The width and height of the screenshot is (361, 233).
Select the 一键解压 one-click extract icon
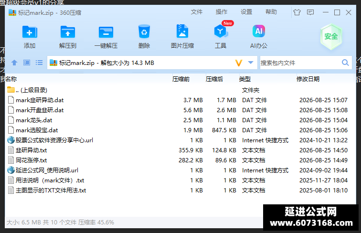click(106, 32)
